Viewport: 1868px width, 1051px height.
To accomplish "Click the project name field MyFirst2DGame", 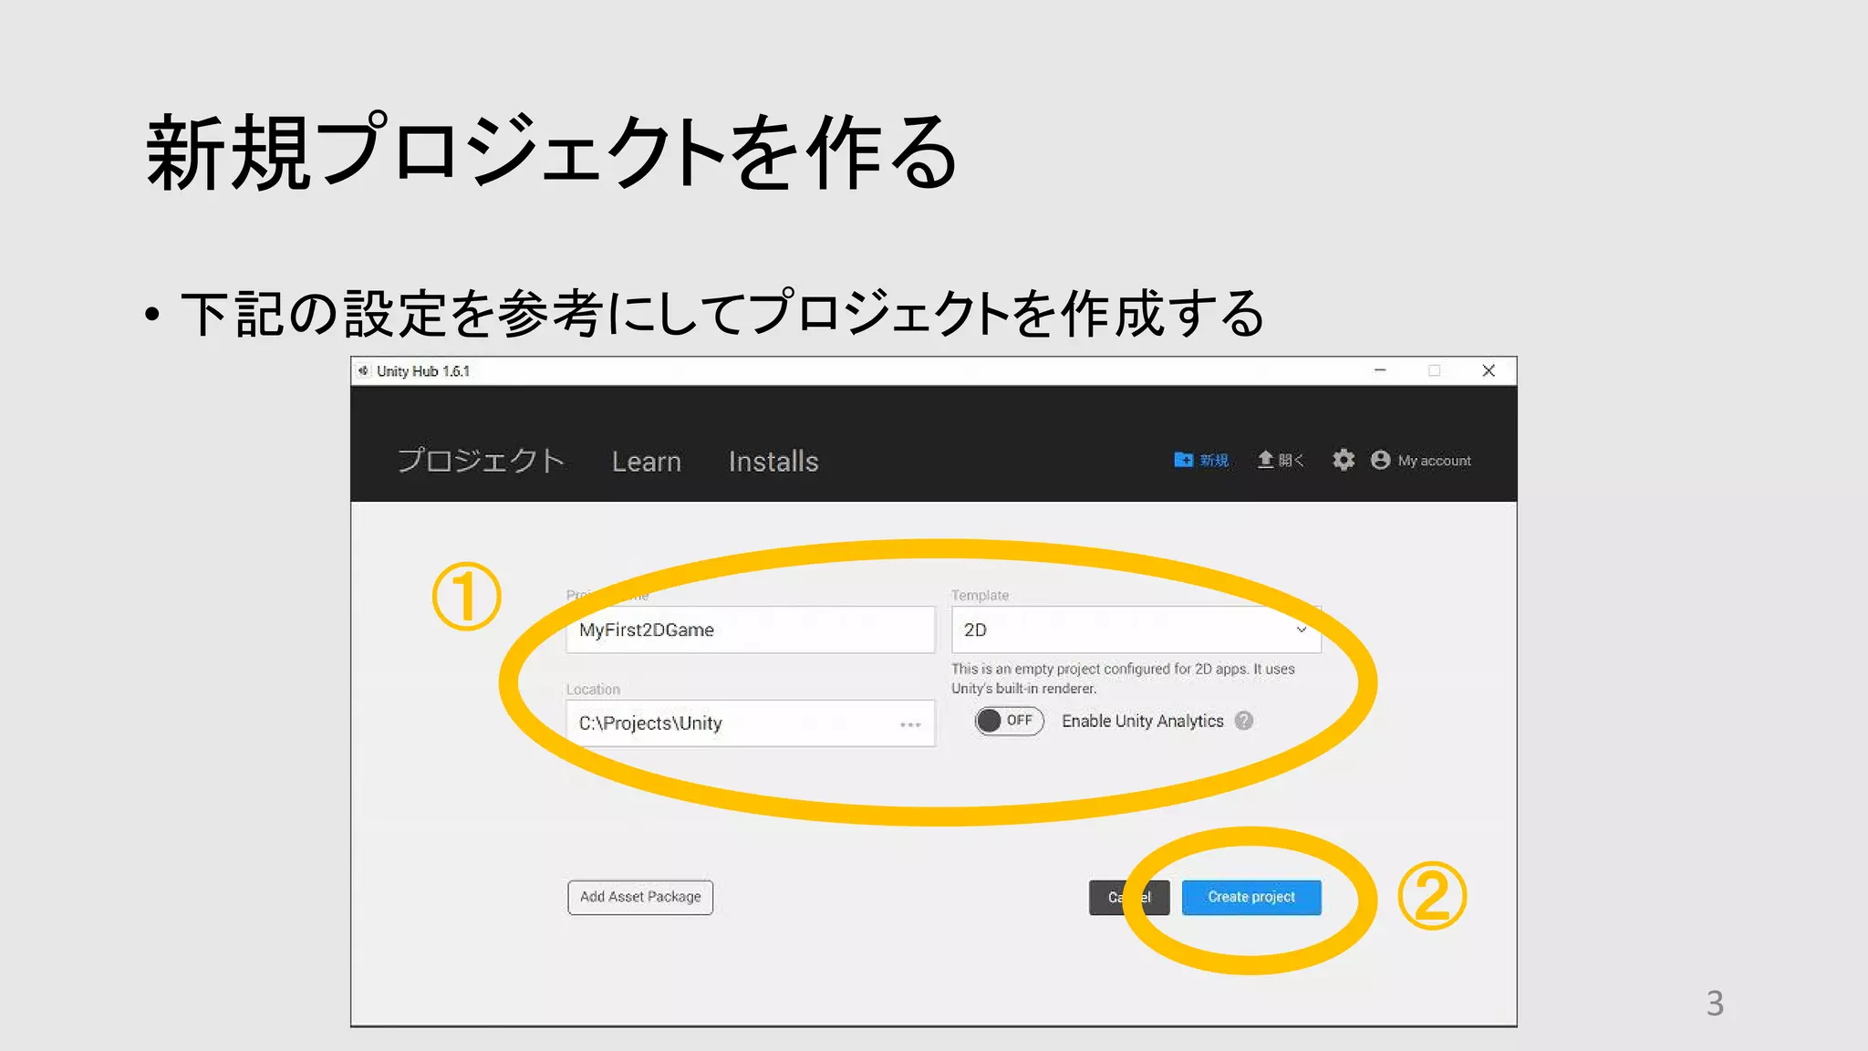I will (751, 630).
